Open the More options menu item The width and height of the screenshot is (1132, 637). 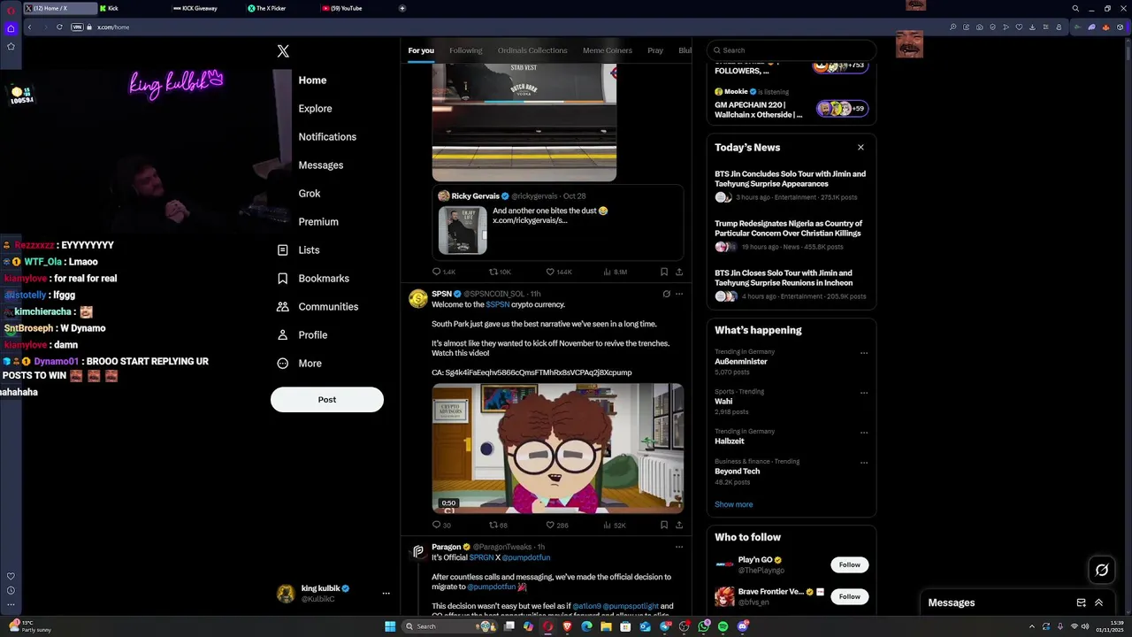click(x=299, y=364)
